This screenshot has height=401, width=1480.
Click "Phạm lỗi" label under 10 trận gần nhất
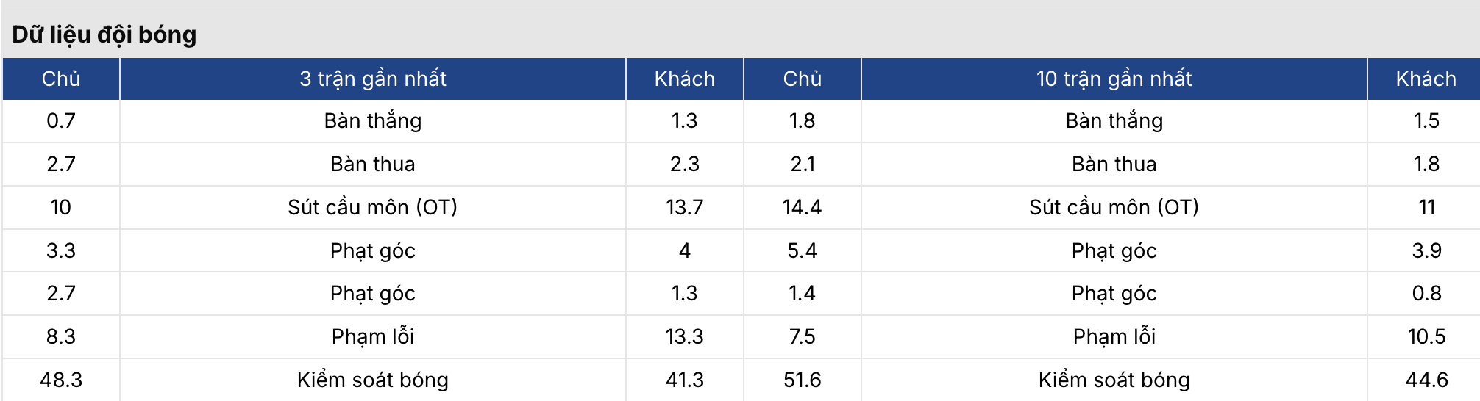pos(1114,336)
